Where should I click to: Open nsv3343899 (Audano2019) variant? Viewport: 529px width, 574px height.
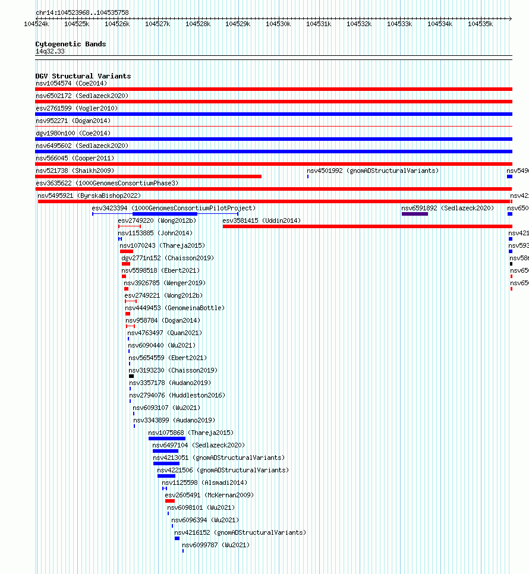[174, 420]
